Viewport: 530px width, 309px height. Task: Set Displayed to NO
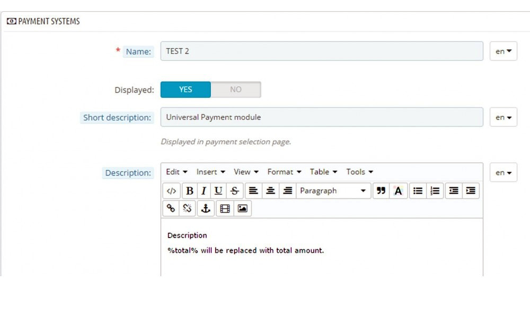tap(236, 89)
